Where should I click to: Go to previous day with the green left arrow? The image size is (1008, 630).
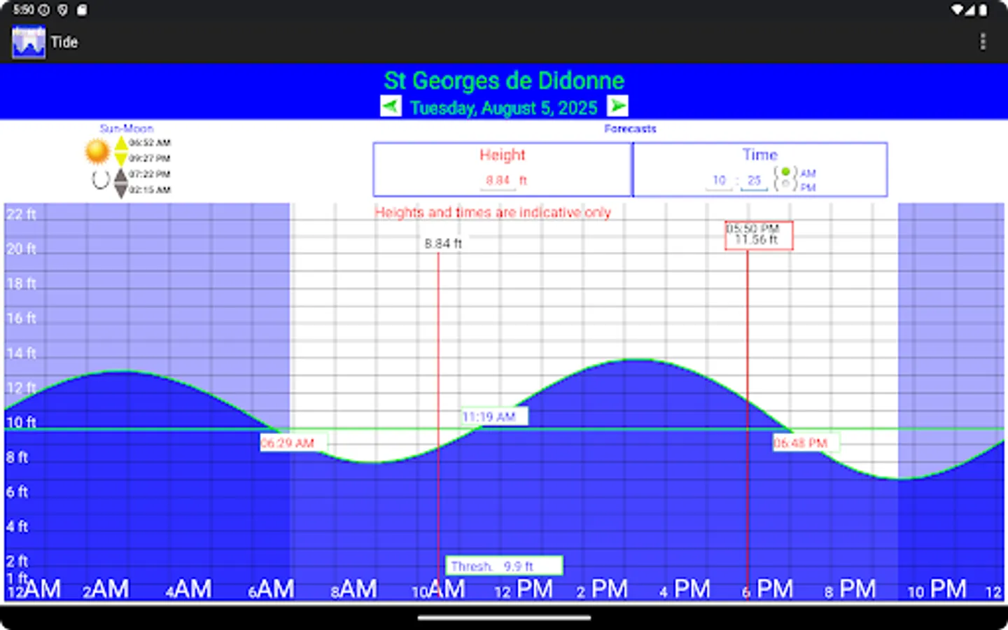391,106
